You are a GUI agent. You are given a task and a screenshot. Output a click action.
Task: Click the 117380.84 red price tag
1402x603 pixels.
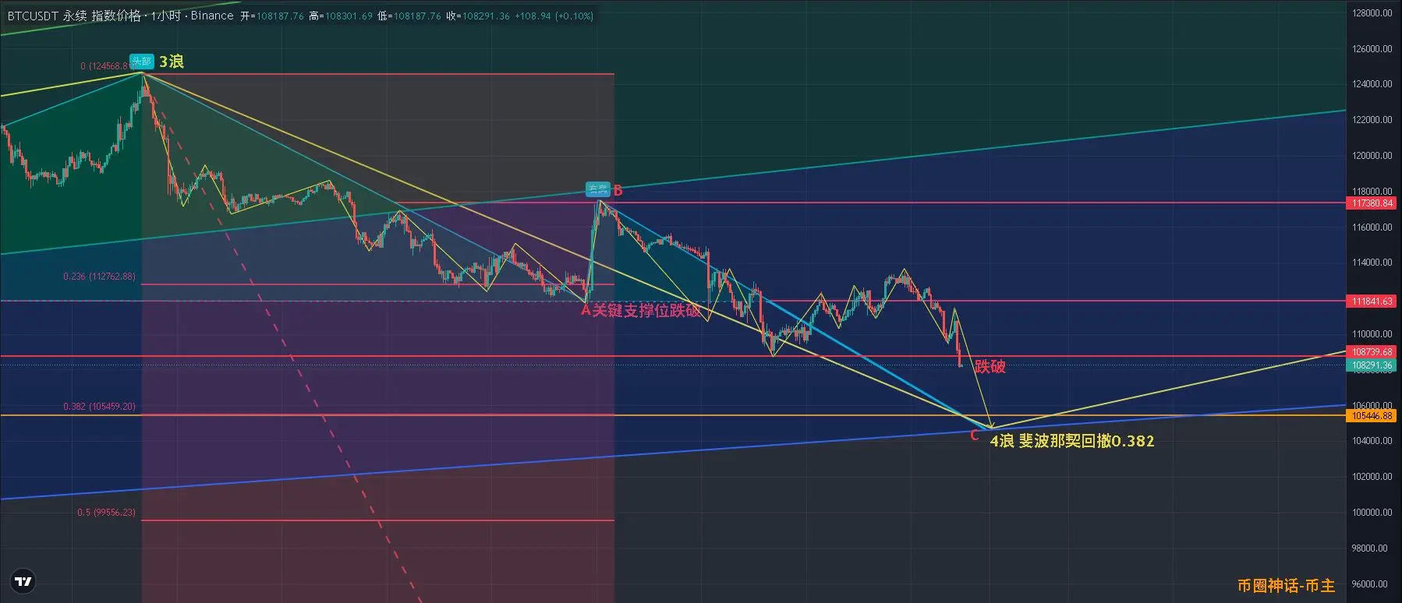1372,203
